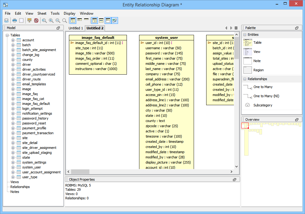Click the Zoom In magnifier icon
305x214 pixels.
[51, 20]
